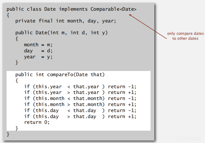Screen dimensions: 205x143
Task: Click the final closing brace of the class
Action: click(8, 134)
